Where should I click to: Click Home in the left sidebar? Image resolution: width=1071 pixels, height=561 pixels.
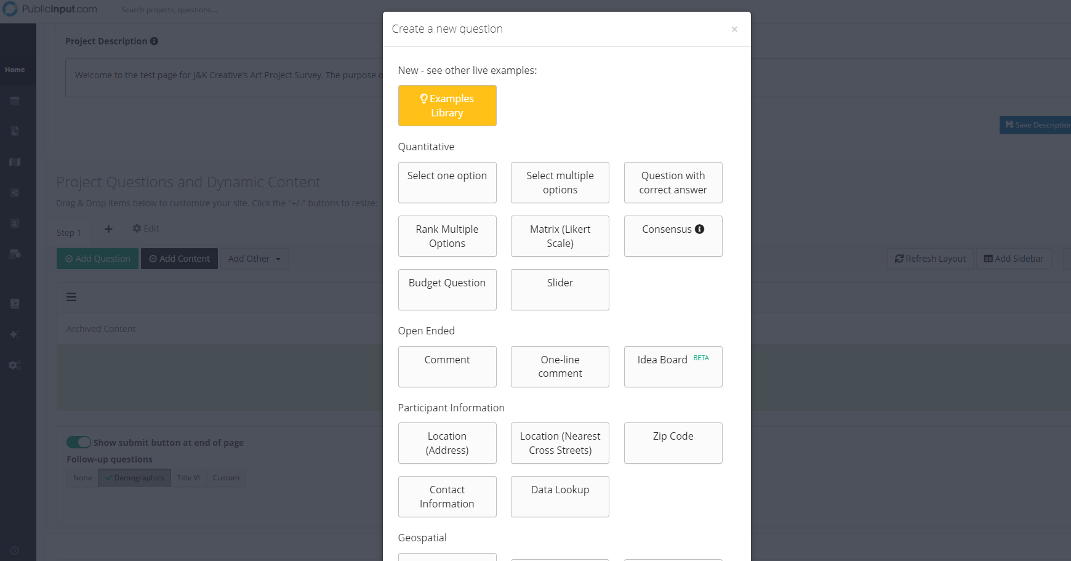point(15,70)
